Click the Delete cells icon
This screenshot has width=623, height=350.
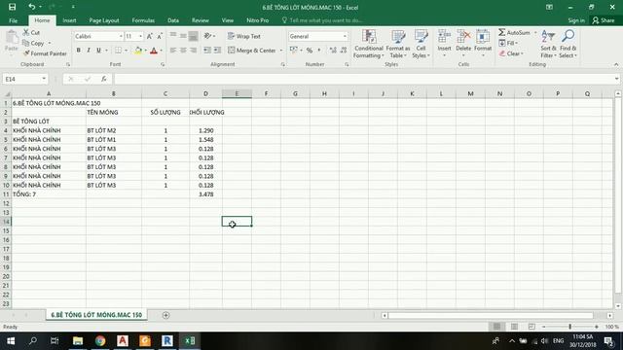tap(463, 37)
